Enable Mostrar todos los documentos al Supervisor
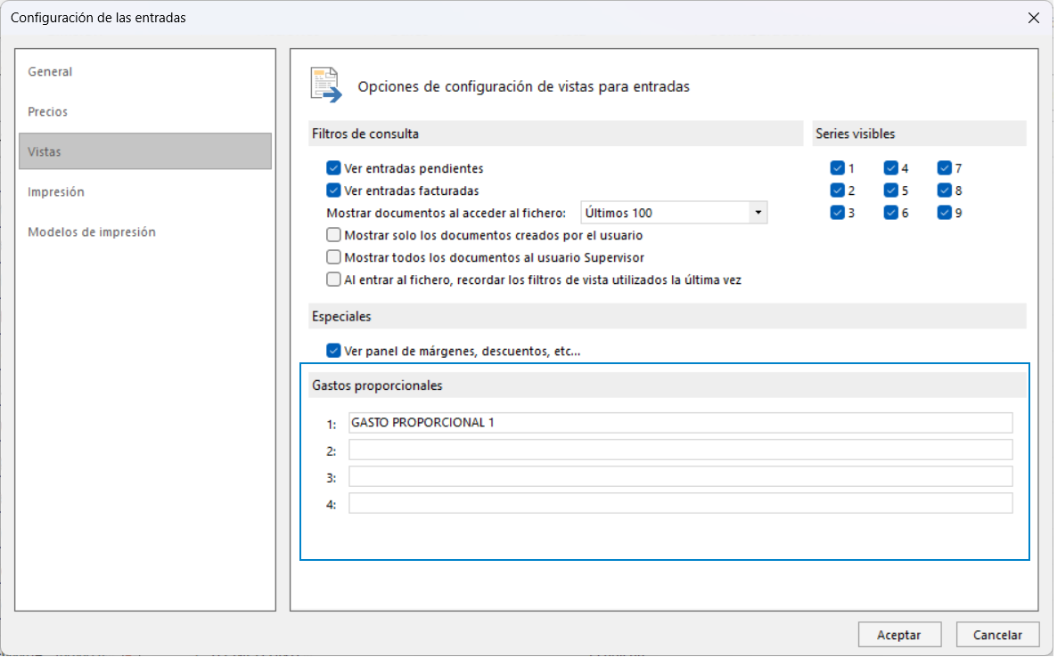 click(333, 257)
